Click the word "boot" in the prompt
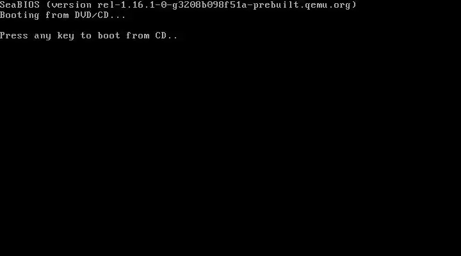 click(x=109, y=36)
